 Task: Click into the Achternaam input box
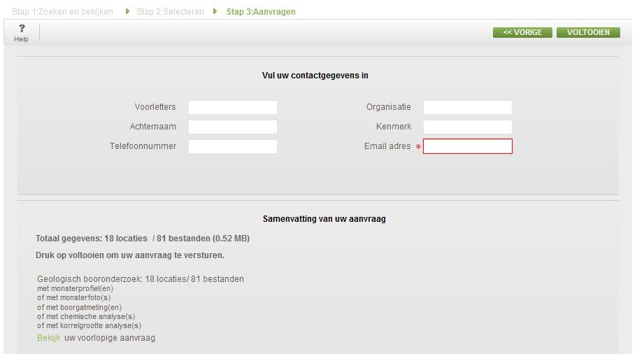[232, 127]
